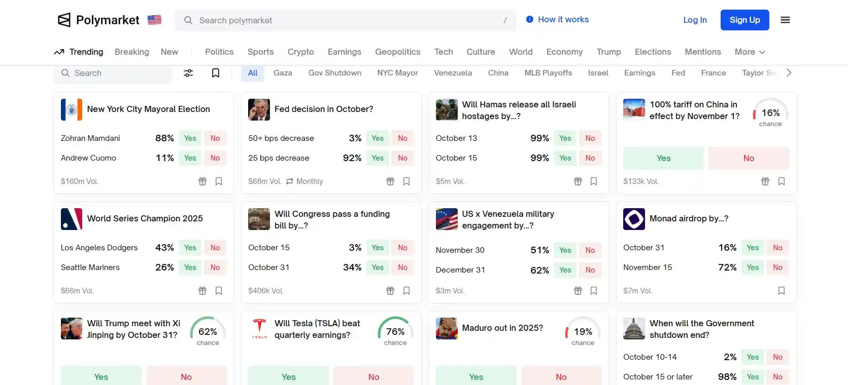Screen dimensions: 848x385
Task: Click the Polymarket logo icon
Action: [x=64, y=20]
